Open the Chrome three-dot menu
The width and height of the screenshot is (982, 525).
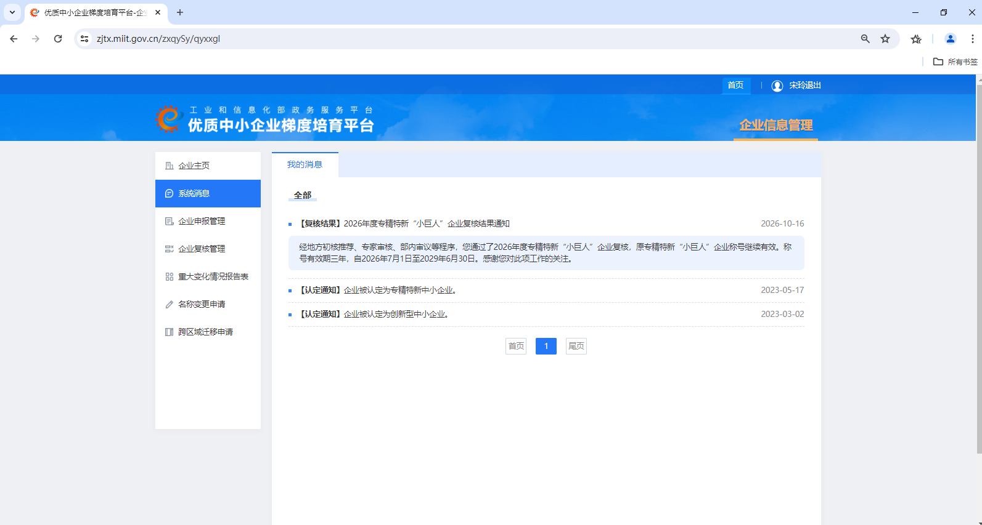(x=973, y=39)
